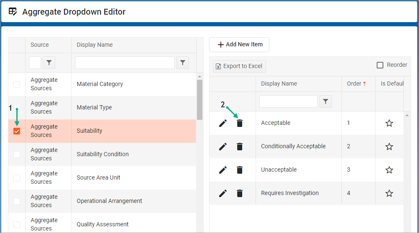Click the edit pencil for Acceptable
The image size is (419, 233).
[x=223, y=123]
